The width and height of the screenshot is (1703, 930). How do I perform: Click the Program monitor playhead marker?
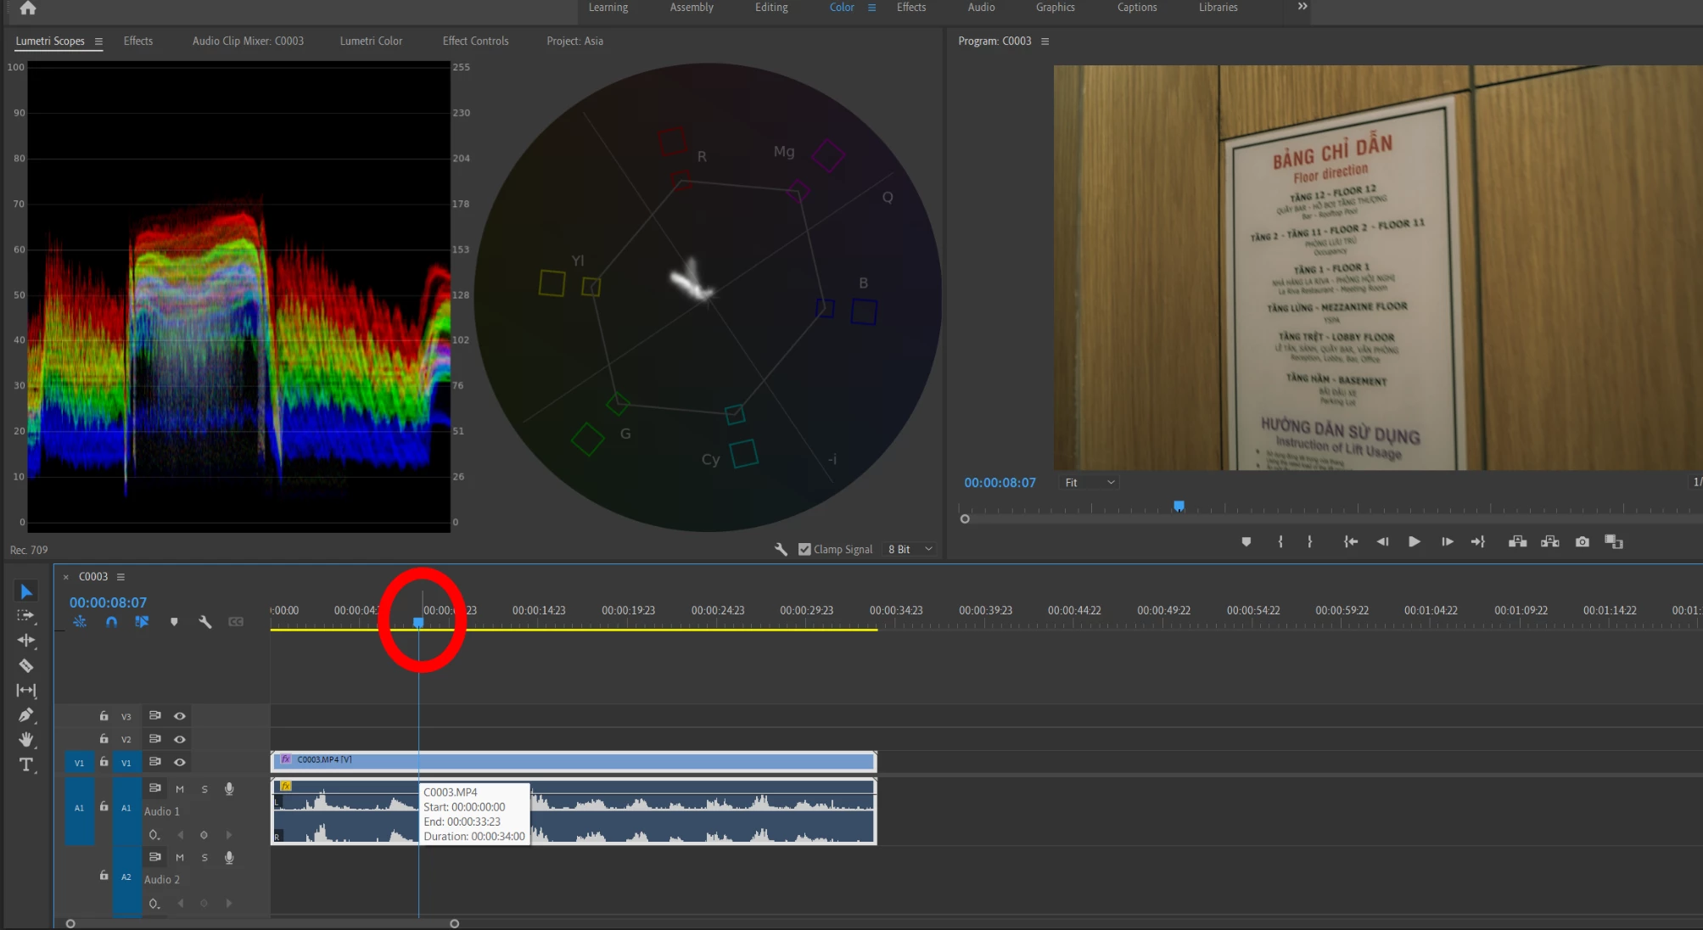1179,506
